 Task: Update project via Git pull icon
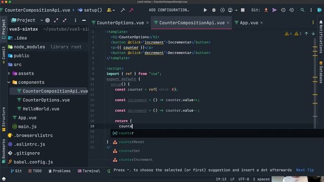pyautogui.click(x=266, y=10)
